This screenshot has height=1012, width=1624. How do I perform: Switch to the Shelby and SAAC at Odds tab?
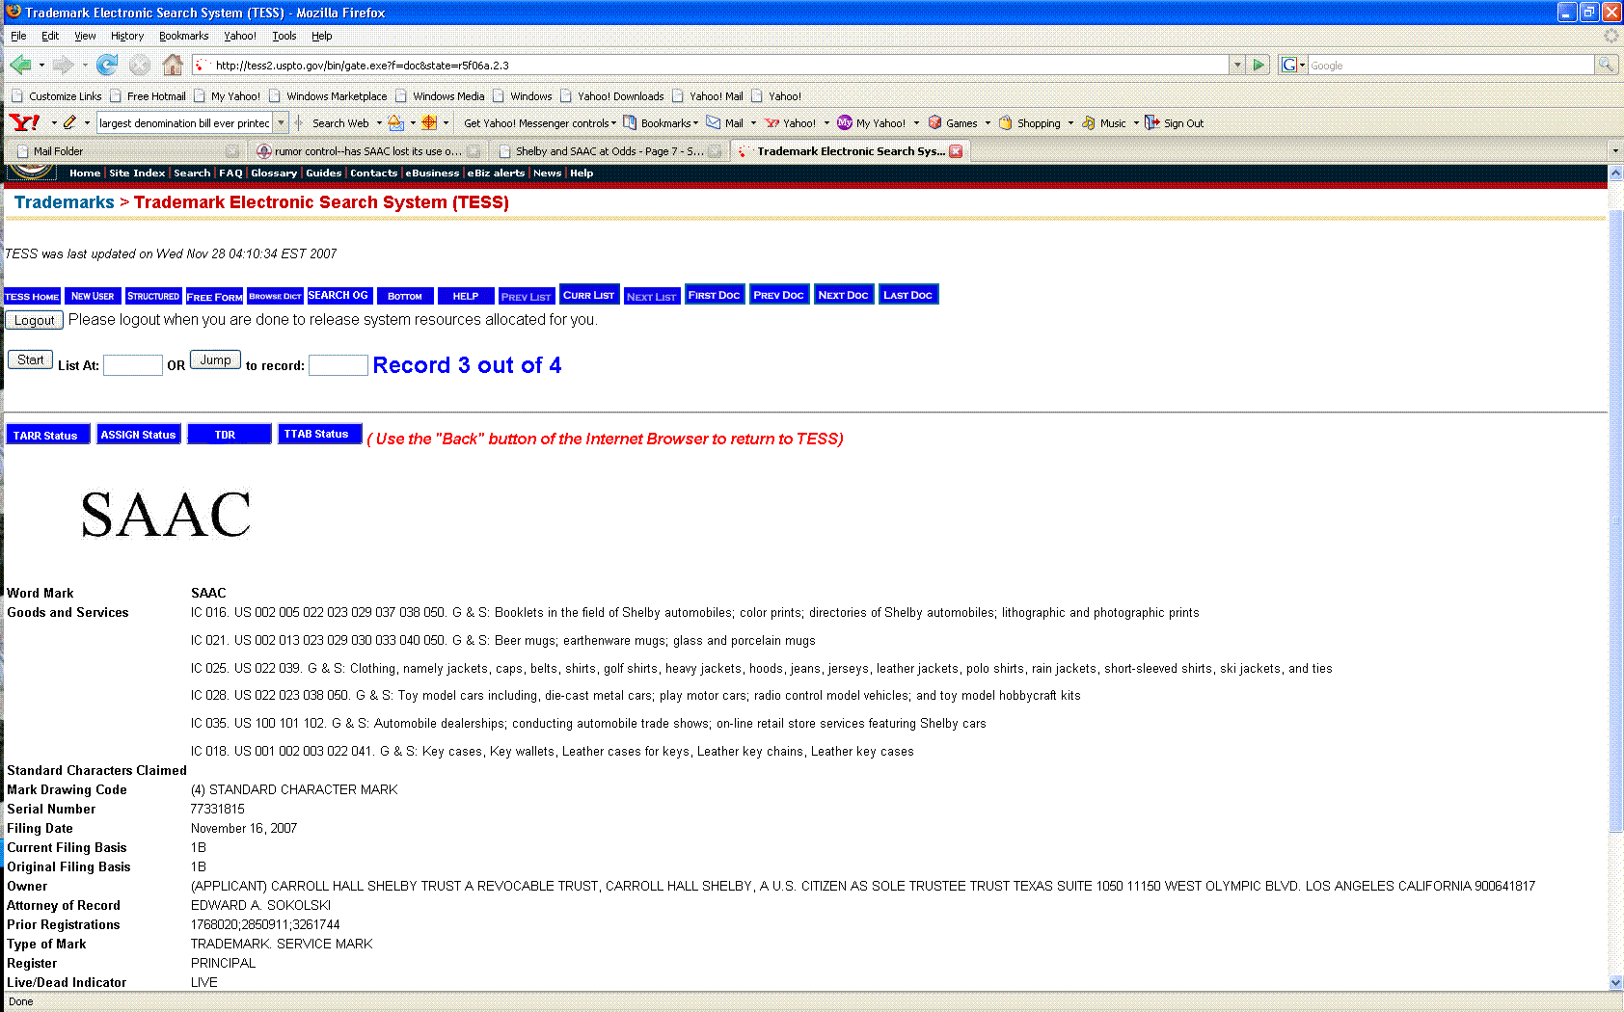[609, 151]
